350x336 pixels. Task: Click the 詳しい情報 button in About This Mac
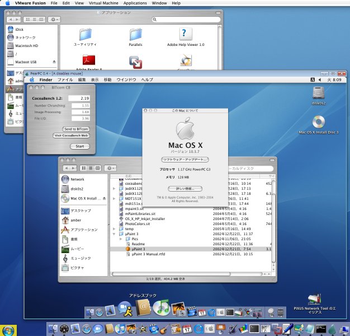pos(185,189)
